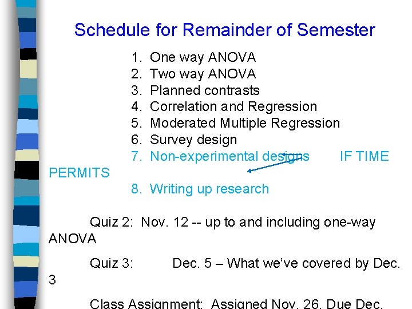Click the 'Quiz 2:' label

click(x=112, y=222)
